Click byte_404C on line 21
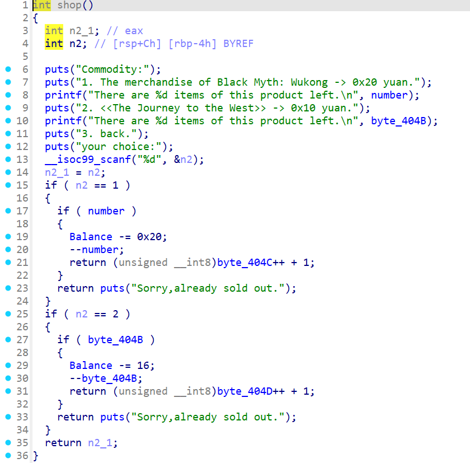470x463 pixels. [245, 263]
